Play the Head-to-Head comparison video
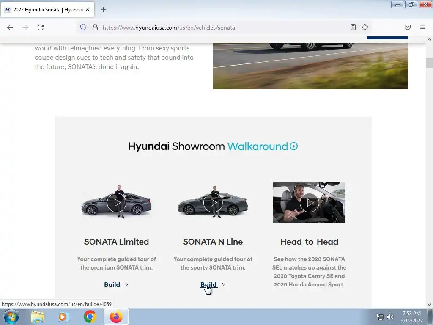 309,203
